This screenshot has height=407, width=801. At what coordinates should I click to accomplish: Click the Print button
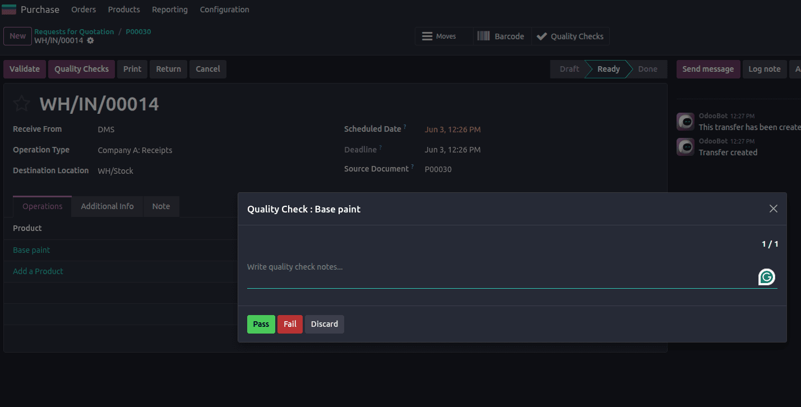132,69
